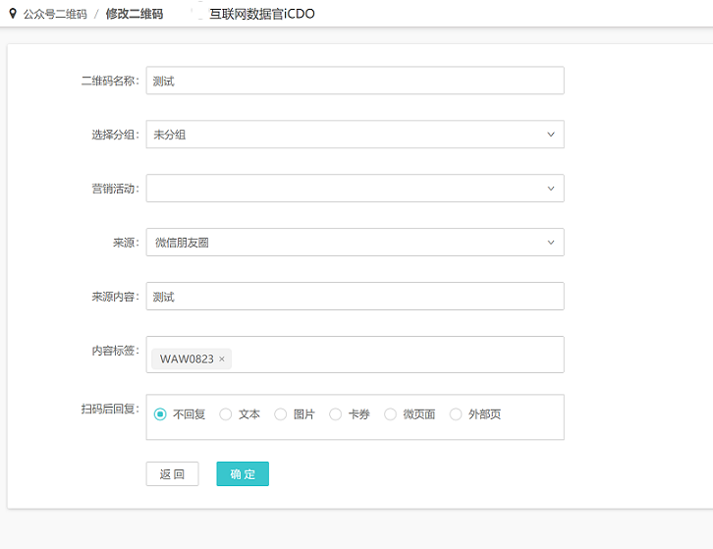
Task: Pick the 外部页 reply option
Action: (x=456, y=414)
